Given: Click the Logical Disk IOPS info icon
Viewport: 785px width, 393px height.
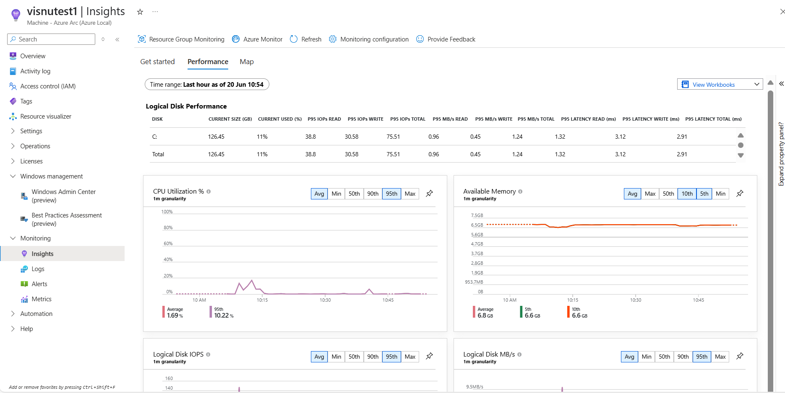Looking at the screenshot, I should point(208,354).
